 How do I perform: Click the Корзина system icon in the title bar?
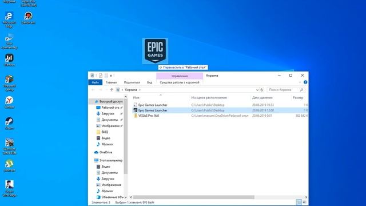pyautogui.click(x=93, y=76)
